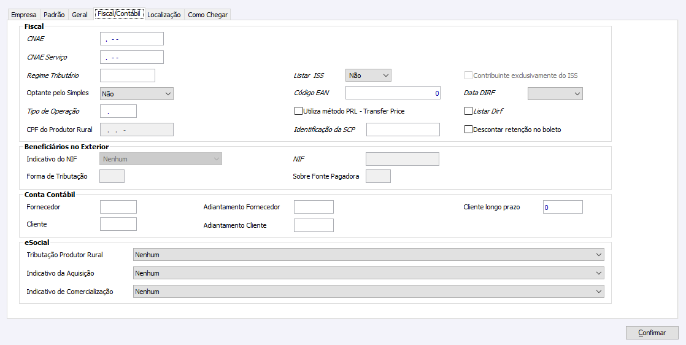Screen dimensions: 686x345
Task: Enable Utiliza método PRL - Transfer Price
Action: tap(299, 112)
